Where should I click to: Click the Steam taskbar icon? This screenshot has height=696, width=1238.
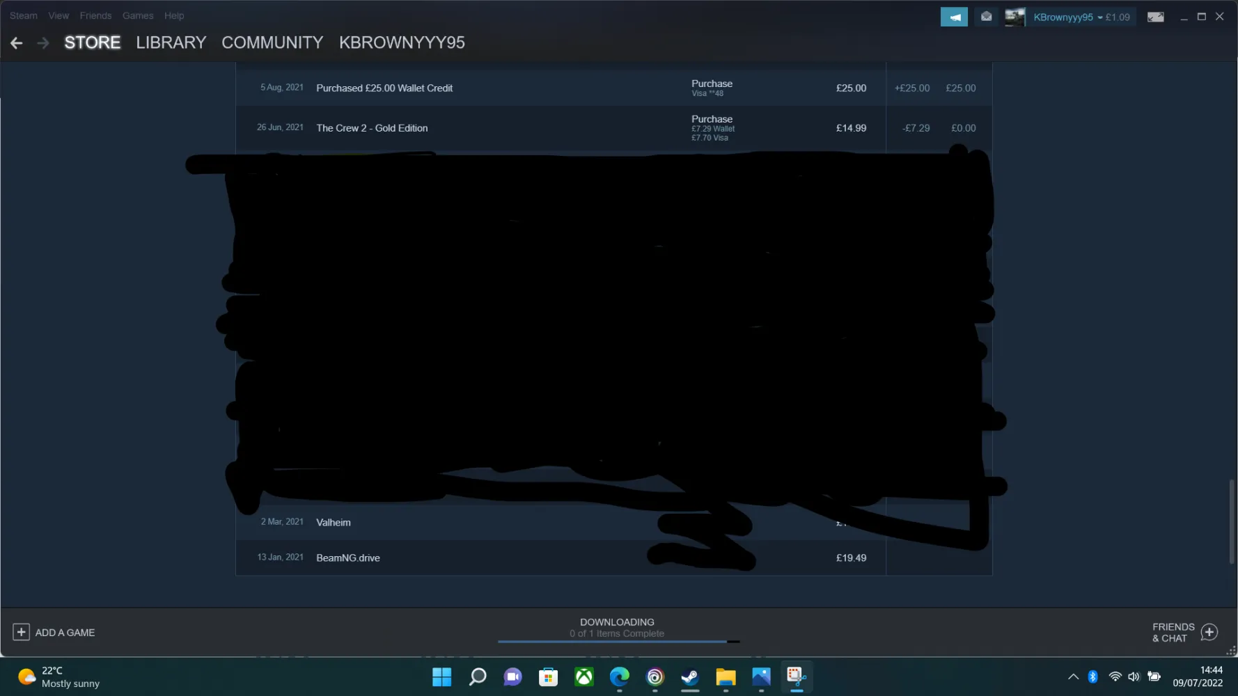click(690, 677)
